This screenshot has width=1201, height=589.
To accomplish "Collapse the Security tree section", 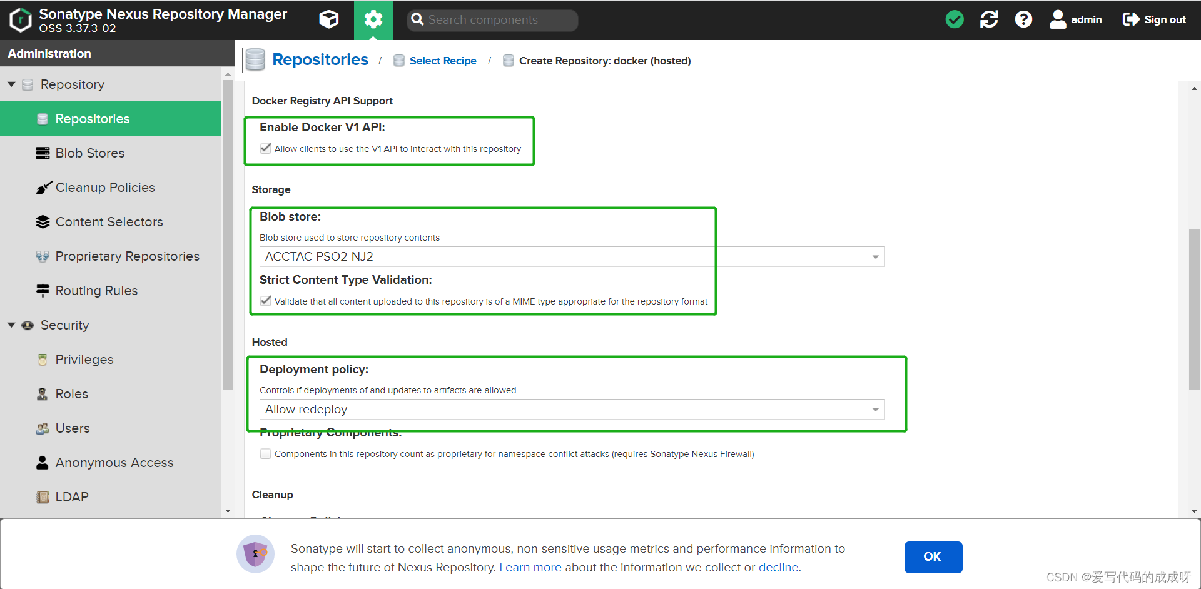I will 11,325.
